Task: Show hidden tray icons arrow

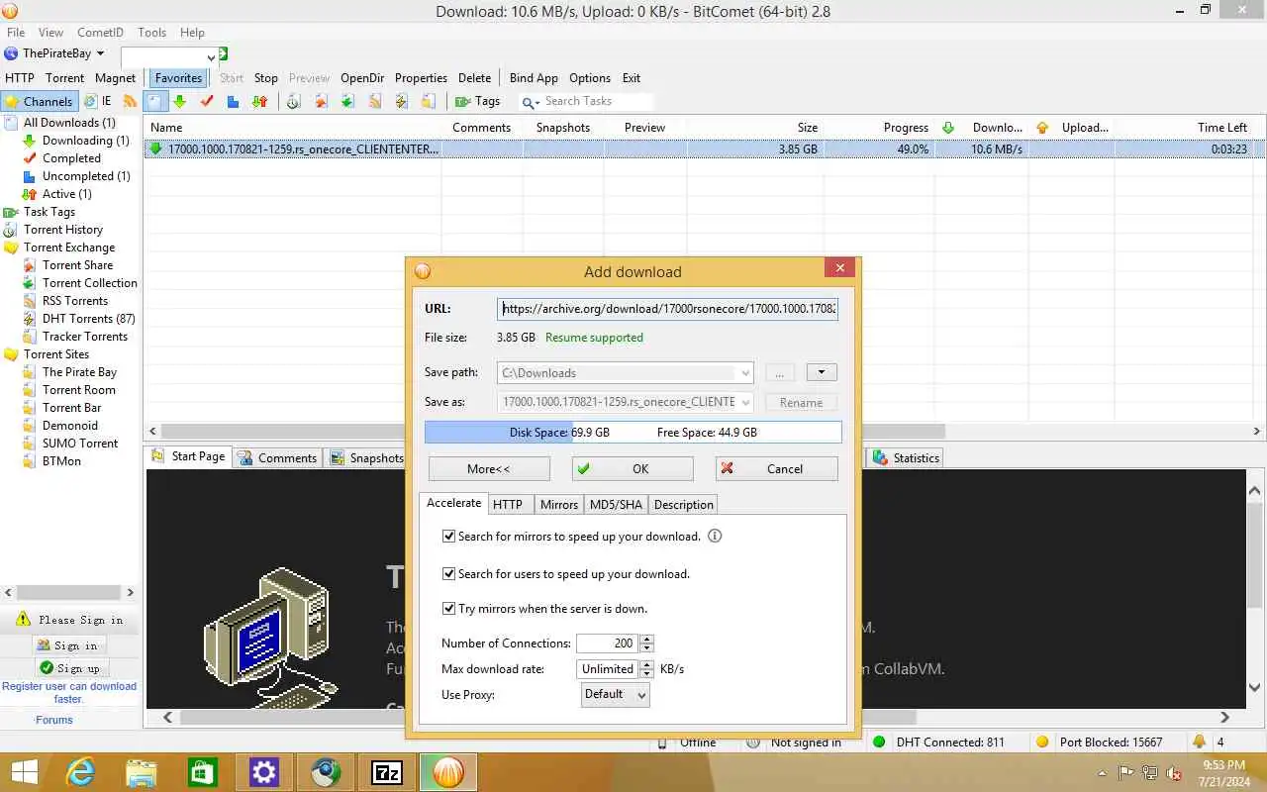Action: 1103,773
